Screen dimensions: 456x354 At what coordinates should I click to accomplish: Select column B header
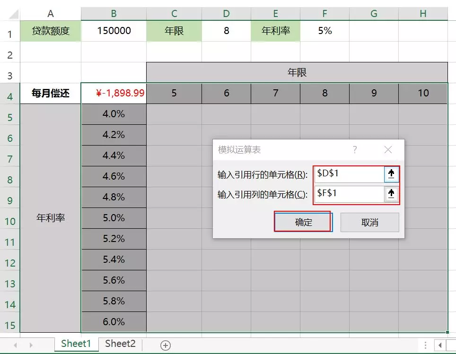114,14
